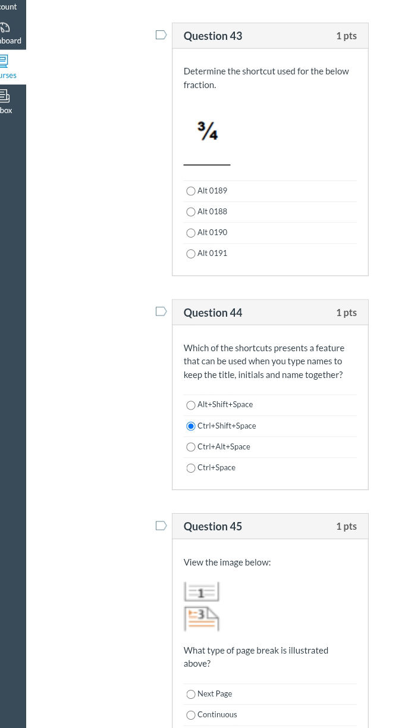Viewport: 405px width, 728px height.
Task: Click the page break illustration in Question 45
Action: click(x=201, y=605)
